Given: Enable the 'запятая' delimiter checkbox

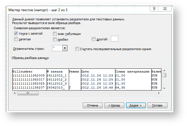Looking at the screenshot, I should pos(16,39).
